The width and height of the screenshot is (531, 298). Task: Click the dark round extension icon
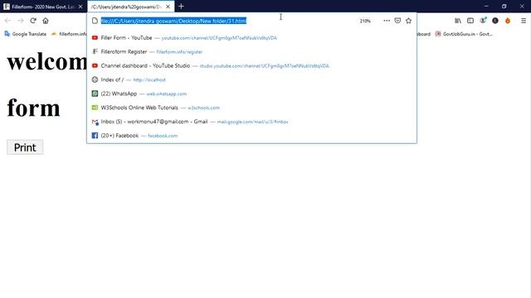[495, 21]
